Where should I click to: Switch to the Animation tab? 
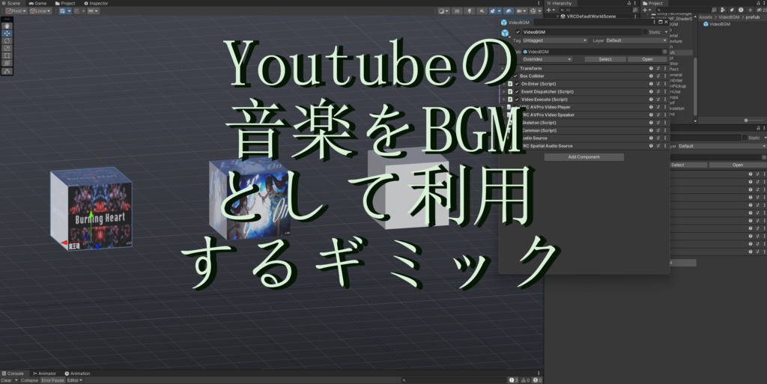tap(77, 374)
